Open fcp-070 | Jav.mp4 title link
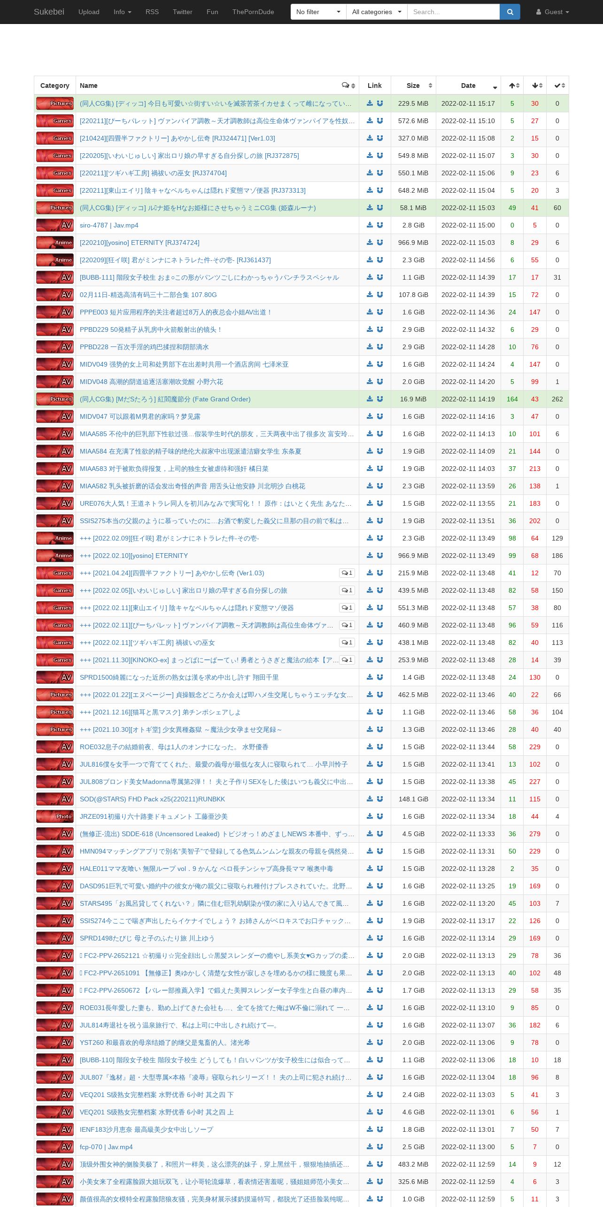 coord(106,1147)
